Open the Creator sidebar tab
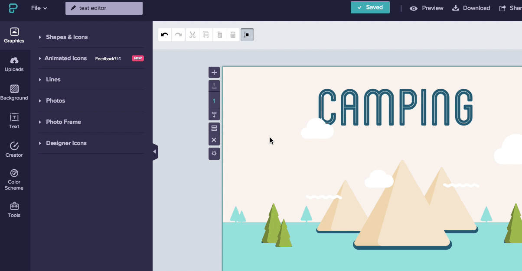 [x=14, y=150]
